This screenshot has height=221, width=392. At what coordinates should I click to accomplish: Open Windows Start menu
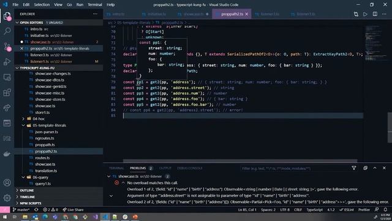coord(5,217)
